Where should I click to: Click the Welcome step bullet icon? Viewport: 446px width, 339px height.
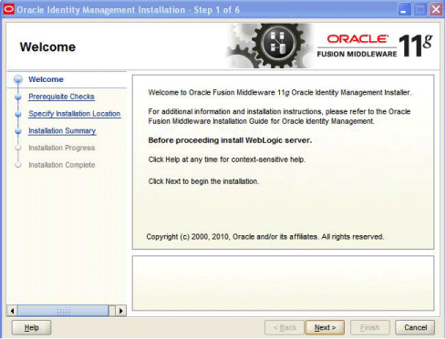click(x=18, y=79)
